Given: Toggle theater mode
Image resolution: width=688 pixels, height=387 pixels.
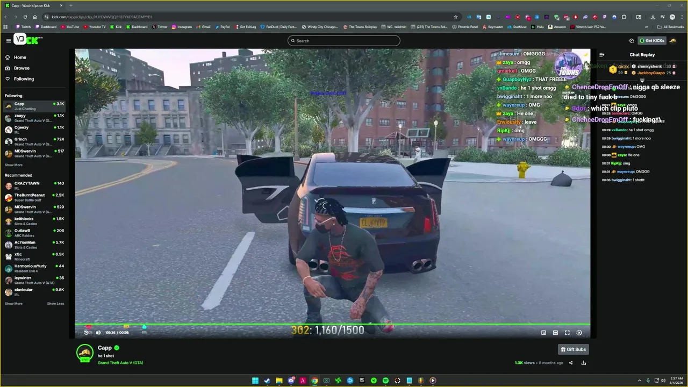Looking at the screenshot, I should pyautogui.click(x=555, y=333).
